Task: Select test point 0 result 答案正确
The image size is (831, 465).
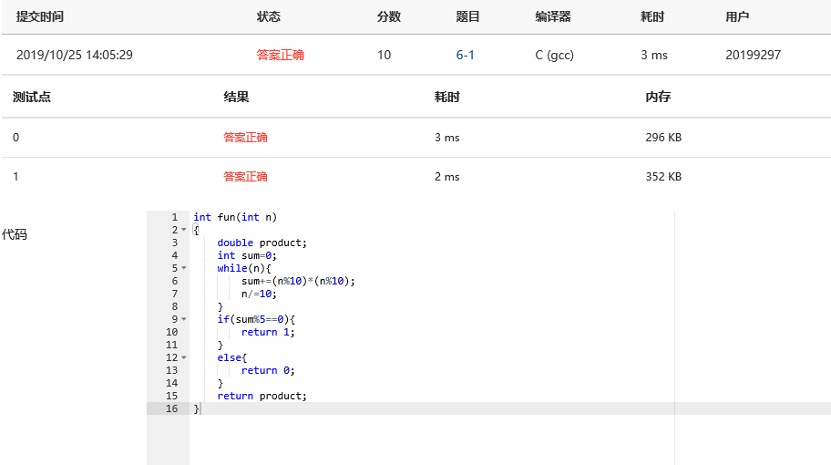Action: pyautogui.click(x=245, y=138)
